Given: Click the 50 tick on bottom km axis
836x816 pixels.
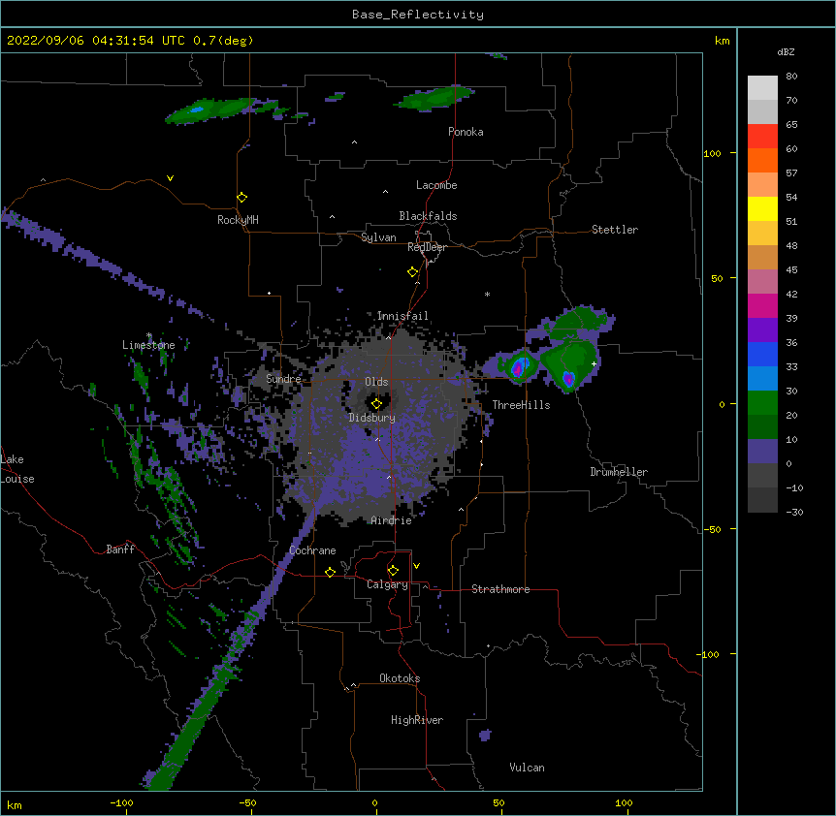Looking at the screenshot, I should (498, 802).
